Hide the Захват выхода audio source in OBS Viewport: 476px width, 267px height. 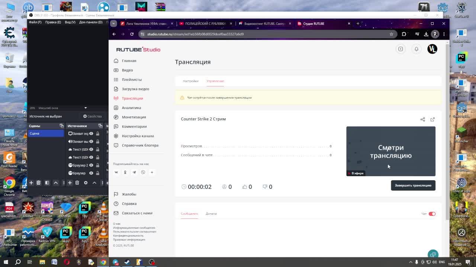point(91,141)
